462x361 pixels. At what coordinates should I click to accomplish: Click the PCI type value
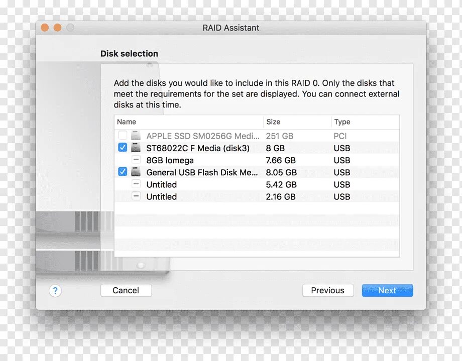pyautogui.click(x=340, y=136)
